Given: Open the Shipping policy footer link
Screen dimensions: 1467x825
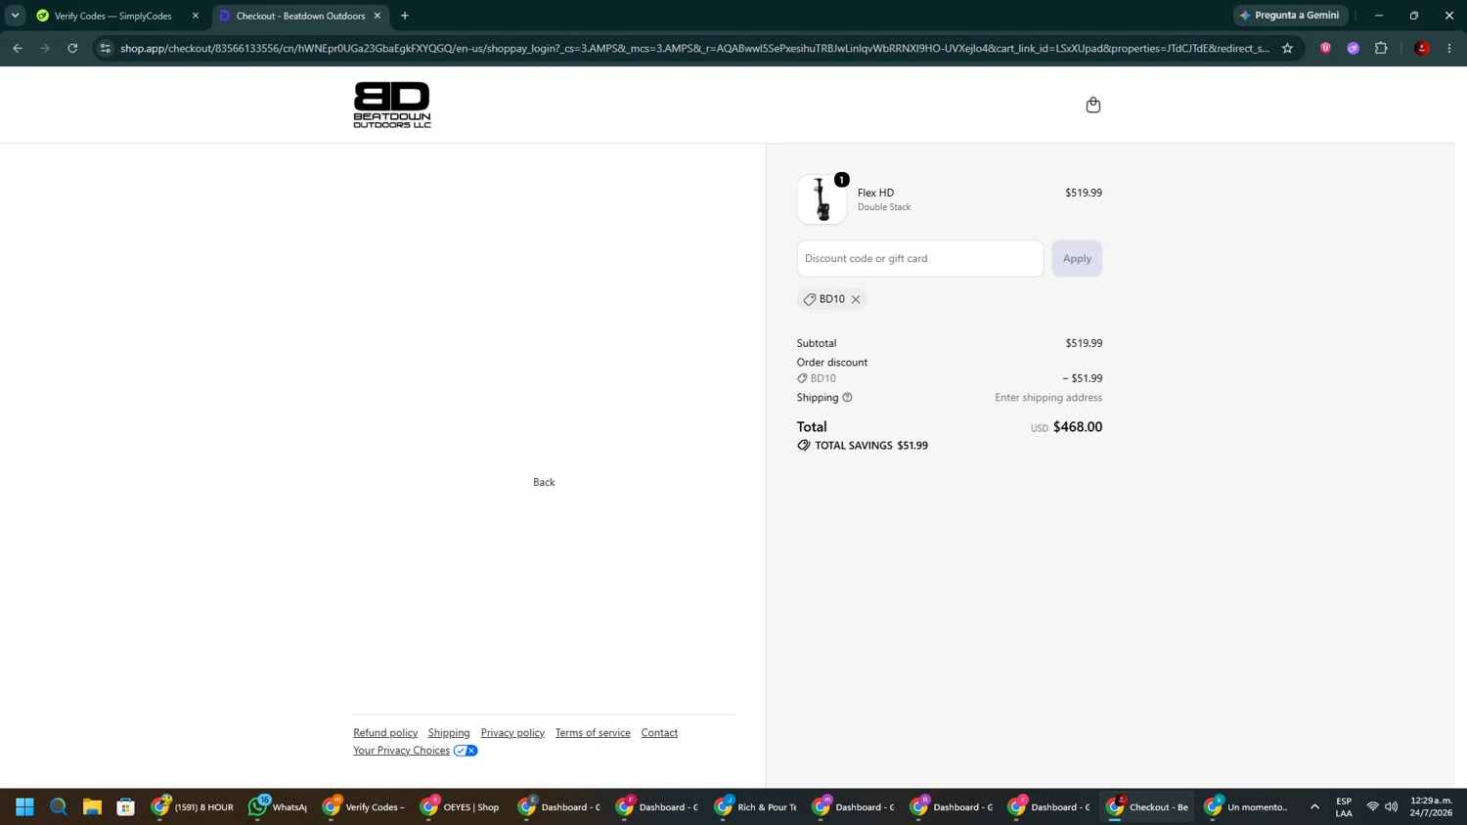Looking at the screenshot, I should tap(449, 733).
